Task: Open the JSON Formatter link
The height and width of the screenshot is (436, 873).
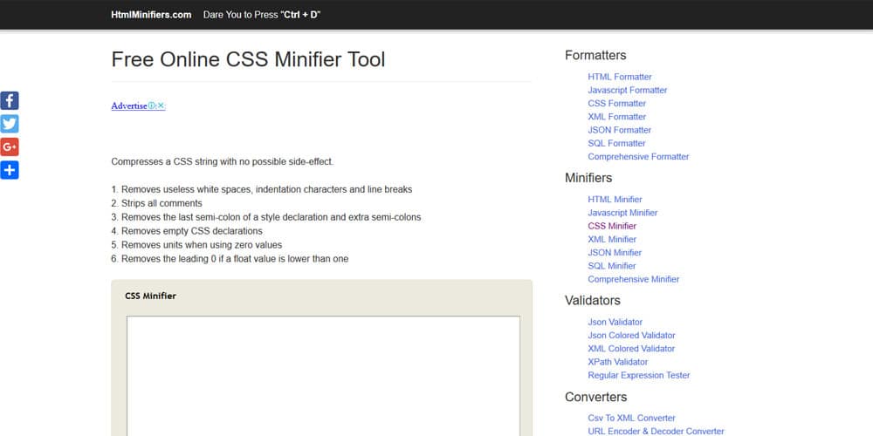Action: (x=619, y=130)
